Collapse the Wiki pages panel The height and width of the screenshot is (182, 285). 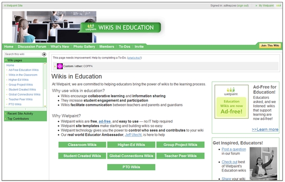(x=6, y=60)
